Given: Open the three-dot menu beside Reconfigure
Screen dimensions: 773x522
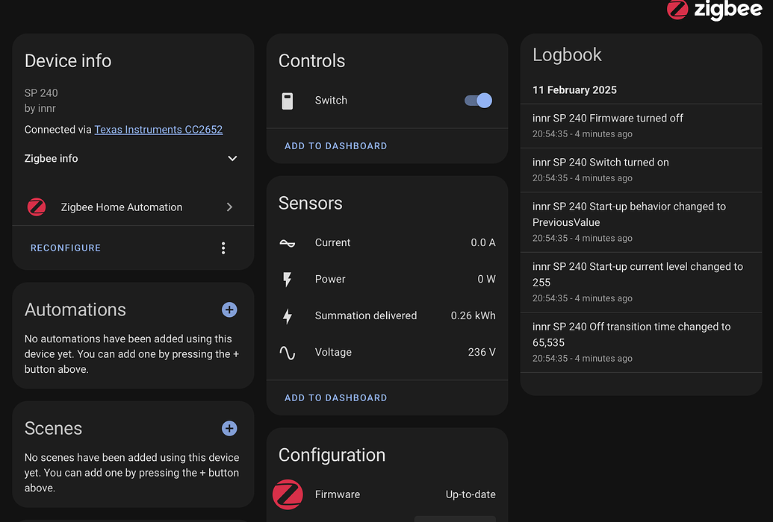Looking at the screenshot, I should point(223,248).
